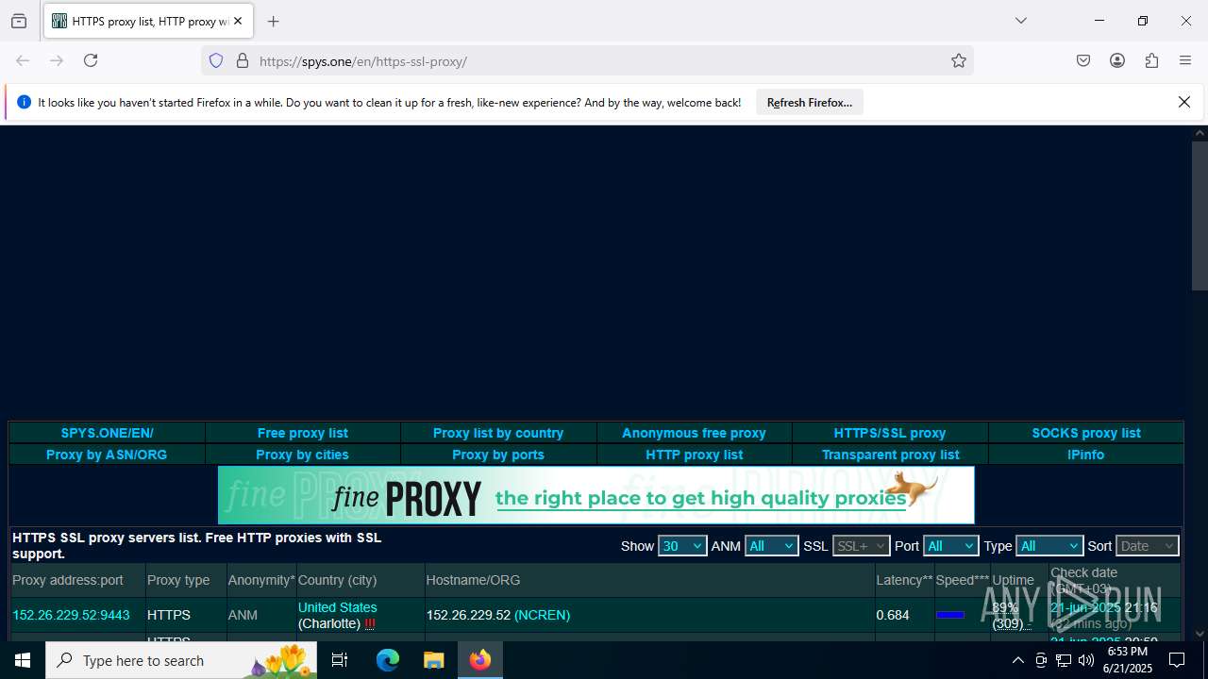Image resolution: width=1208 pixels, height=679 pixels.
Task: Open Proxy by ports link
Action: [498, 455]
